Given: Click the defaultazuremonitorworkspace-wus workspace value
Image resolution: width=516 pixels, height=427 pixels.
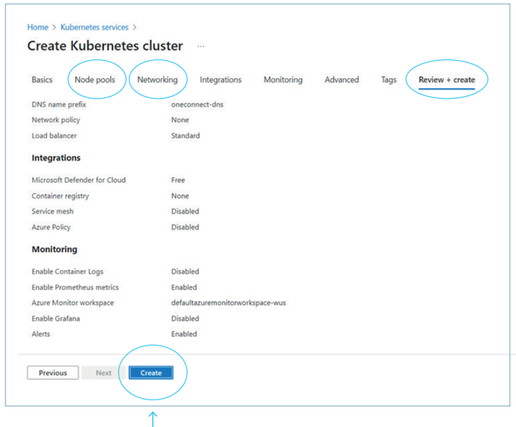Looking at the screenshot, I should (x=228, y=303).
